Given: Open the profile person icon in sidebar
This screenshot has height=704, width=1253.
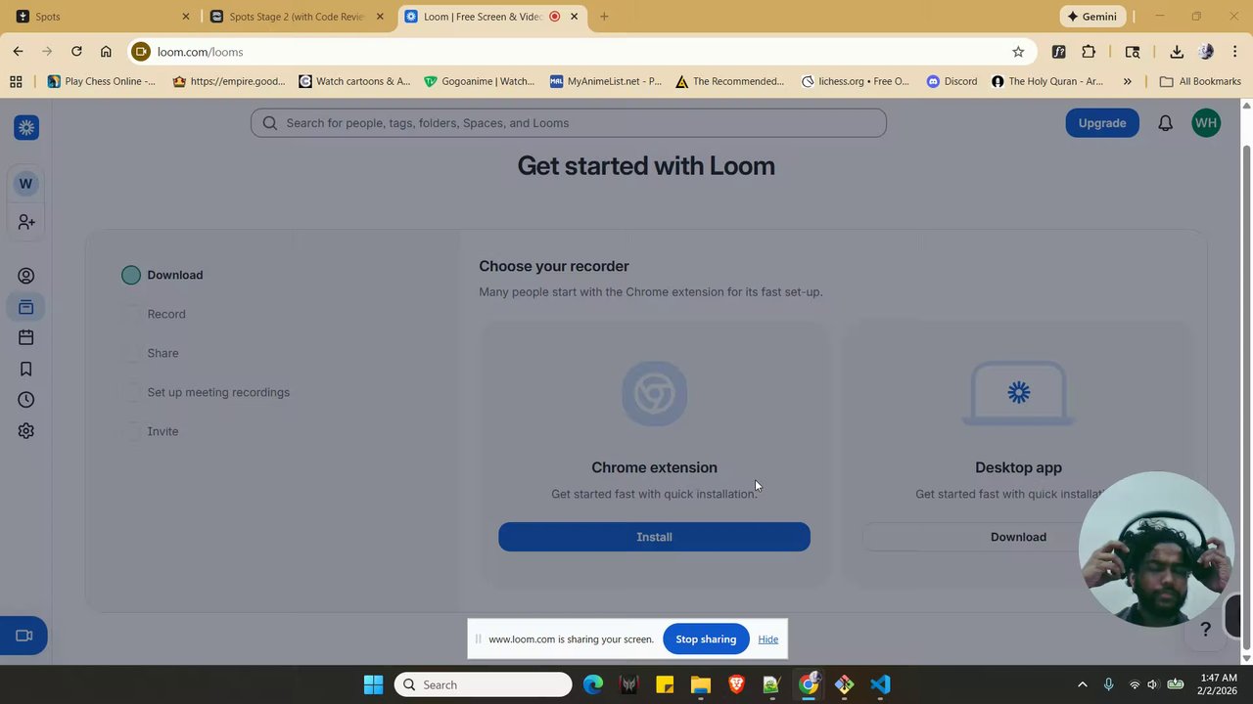Looking at the screenshot, I should pos(26,276).
